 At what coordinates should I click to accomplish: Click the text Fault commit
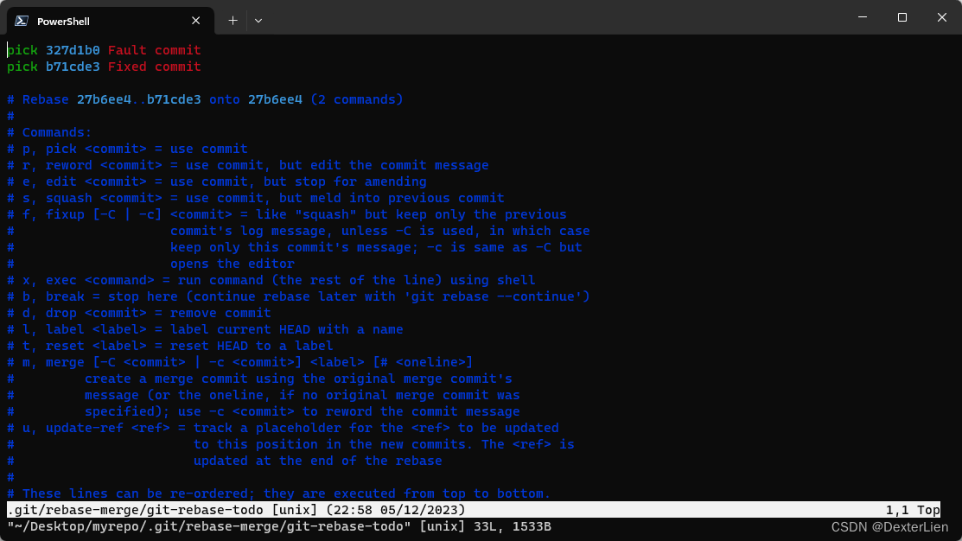155,50
